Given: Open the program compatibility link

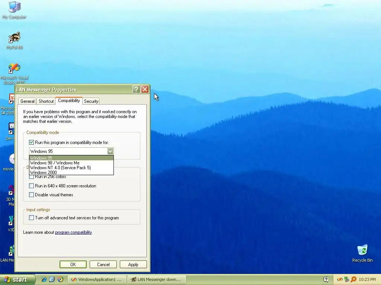Looking at the screenshot, I should click(x=73, y=232).
